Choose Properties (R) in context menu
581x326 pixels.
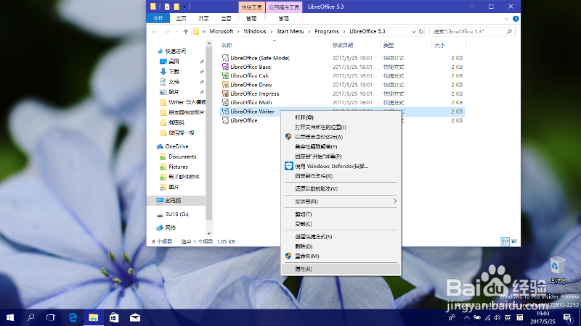(x=341, y=269)
